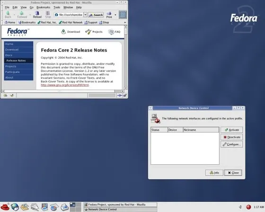Open the Mozilla window menu button in title bar
This screenshot has width=265, height=212.
point(2,2)
